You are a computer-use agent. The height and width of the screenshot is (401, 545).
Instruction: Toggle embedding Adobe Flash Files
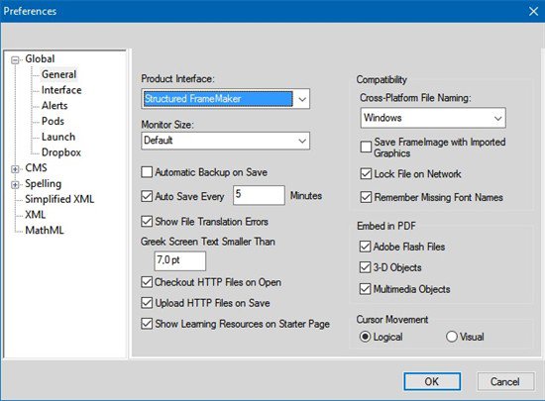[x=365, y=247]
